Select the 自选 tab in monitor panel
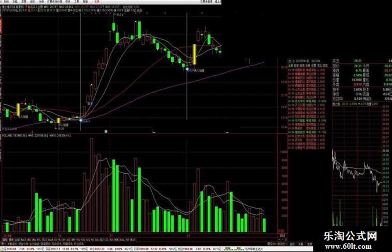Viewport: 392px width, 252px height. point(302,66)
